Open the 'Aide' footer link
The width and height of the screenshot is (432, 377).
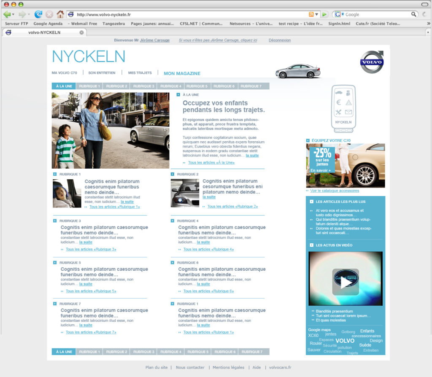pos(256,367)
